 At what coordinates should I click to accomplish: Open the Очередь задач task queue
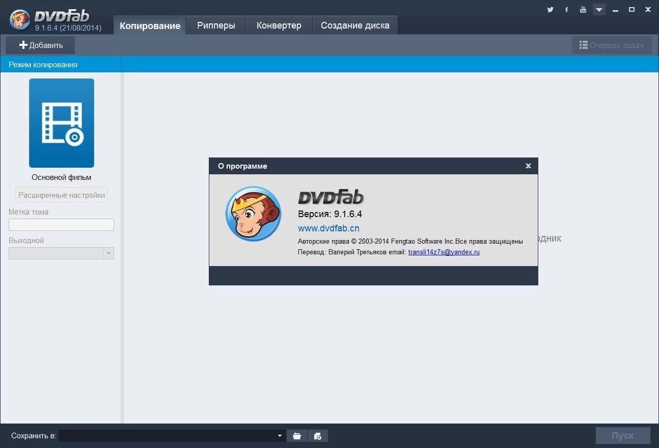point(612,45)
